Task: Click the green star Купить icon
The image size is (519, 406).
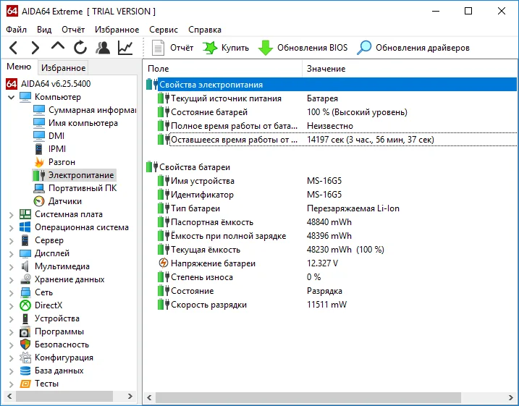Action: (x=209, y=48)
